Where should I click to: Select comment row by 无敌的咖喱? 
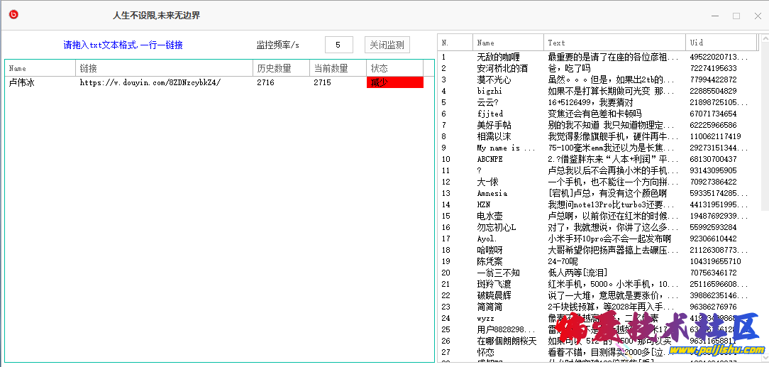pyautogui.click(x=498, y=57)
